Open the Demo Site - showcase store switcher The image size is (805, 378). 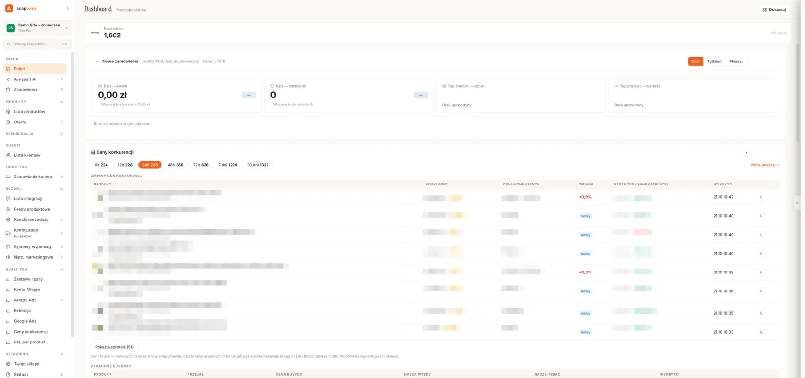click(x=37, y=28)
